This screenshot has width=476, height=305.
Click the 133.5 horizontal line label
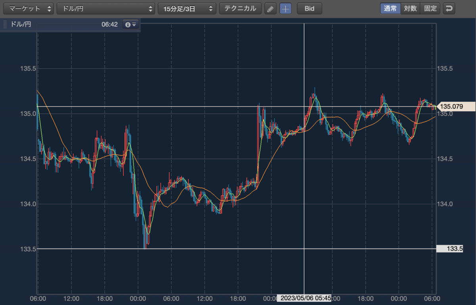pyautogui.click(x=449, y=249)
